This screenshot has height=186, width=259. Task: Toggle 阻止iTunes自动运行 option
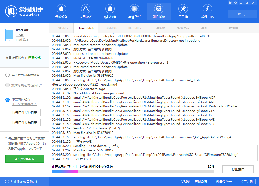(7, 181)
